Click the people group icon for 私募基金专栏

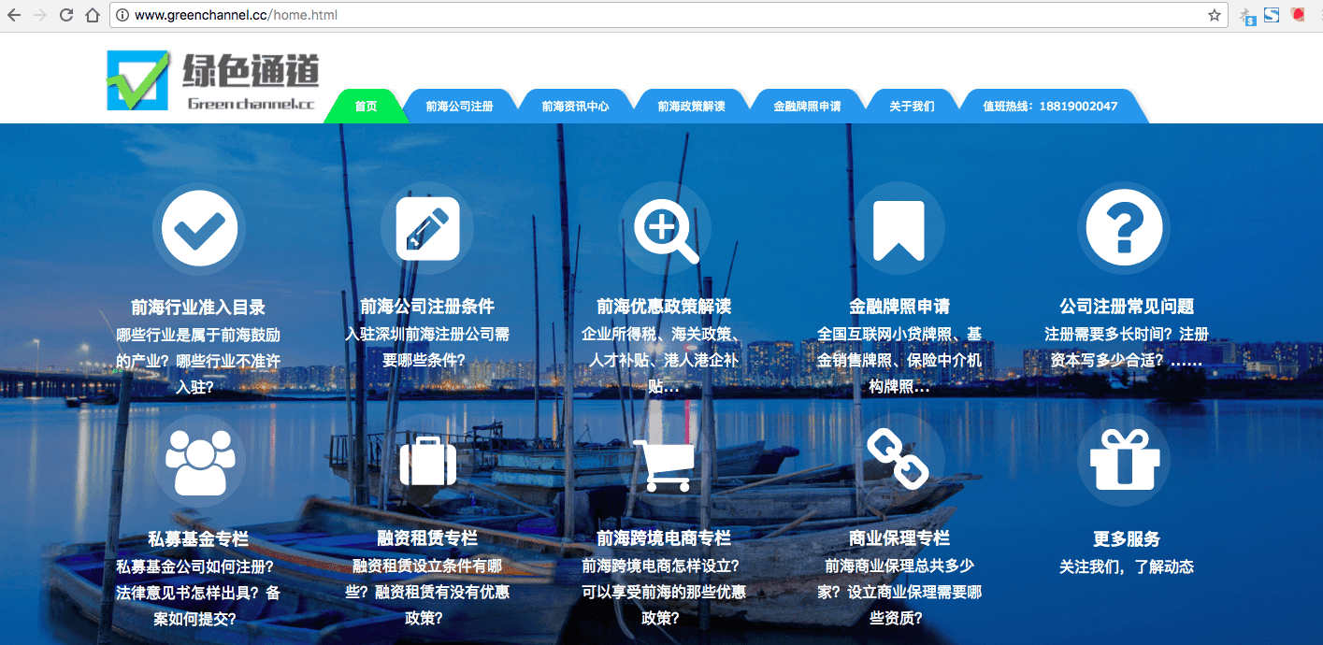click(199, 461)
